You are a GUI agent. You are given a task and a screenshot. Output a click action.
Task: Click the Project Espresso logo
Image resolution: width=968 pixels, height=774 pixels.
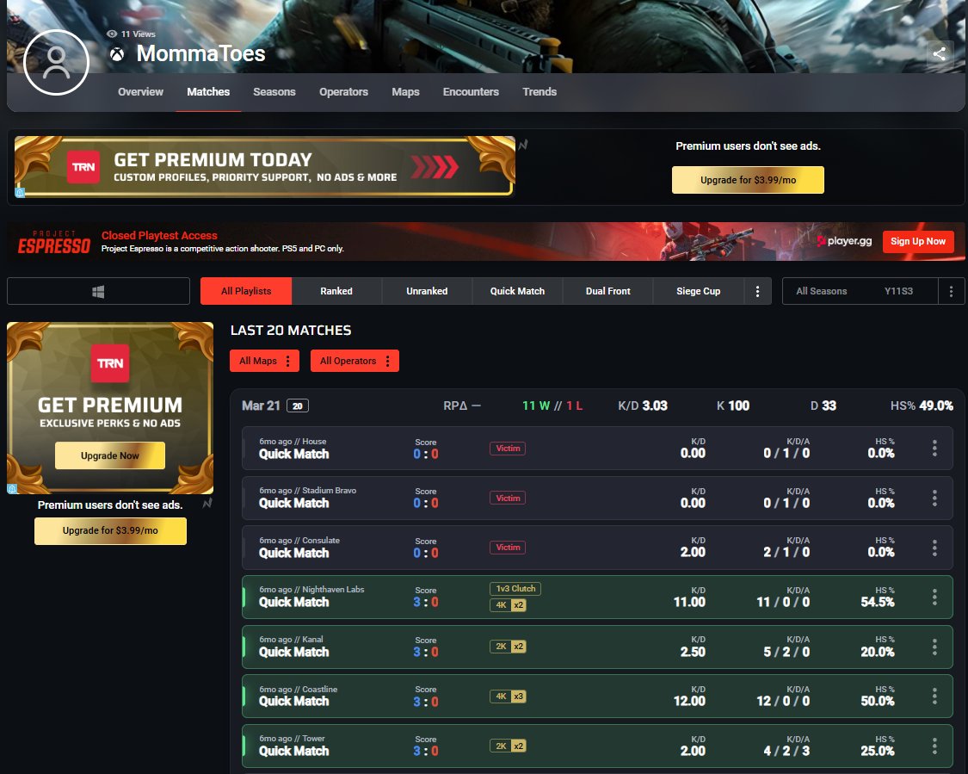53,242
